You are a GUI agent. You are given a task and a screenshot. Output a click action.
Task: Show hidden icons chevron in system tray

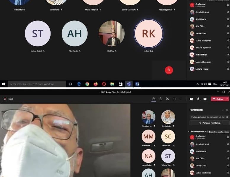tap(197, 84)
